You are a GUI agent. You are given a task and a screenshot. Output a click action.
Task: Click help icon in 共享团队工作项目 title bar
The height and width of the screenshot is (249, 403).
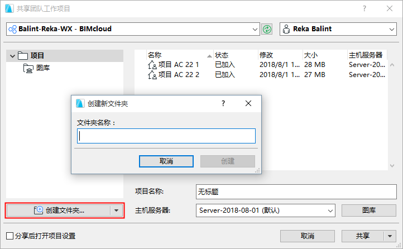(x=364, y=8)
